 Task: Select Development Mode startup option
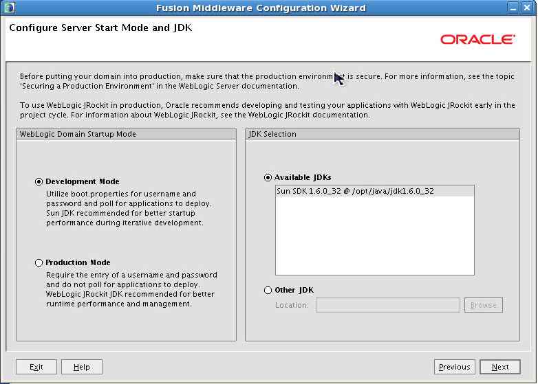tap(39, 182)
